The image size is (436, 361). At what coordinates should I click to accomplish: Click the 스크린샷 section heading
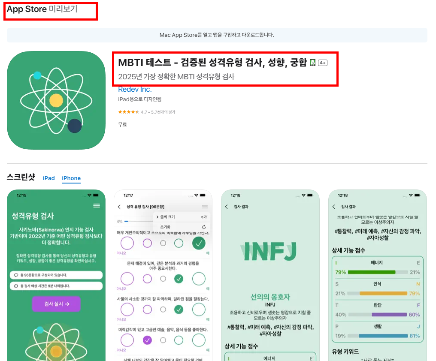(21, 177)
